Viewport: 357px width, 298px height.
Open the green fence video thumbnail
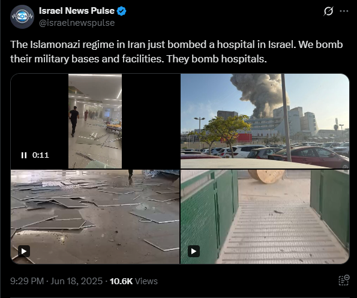point(265,217)
